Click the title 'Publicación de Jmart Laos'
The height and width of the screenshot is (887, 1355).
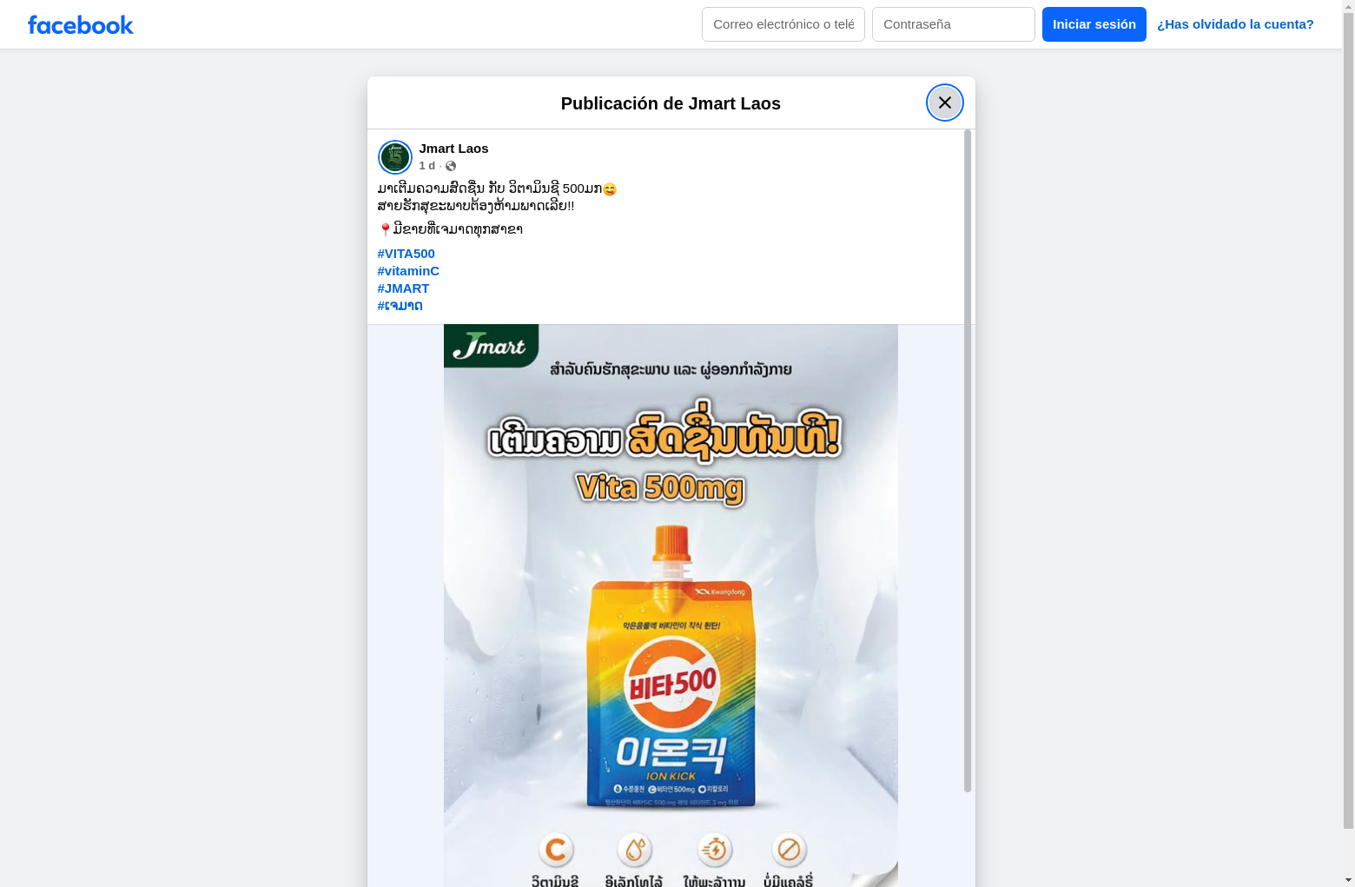point(671,103)
